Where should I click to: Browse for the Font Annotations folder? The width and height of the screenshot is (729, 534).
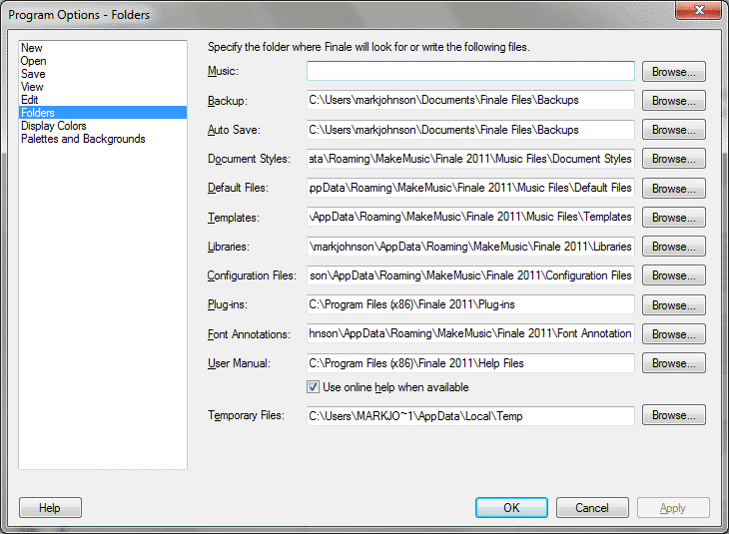pos(674,334)
